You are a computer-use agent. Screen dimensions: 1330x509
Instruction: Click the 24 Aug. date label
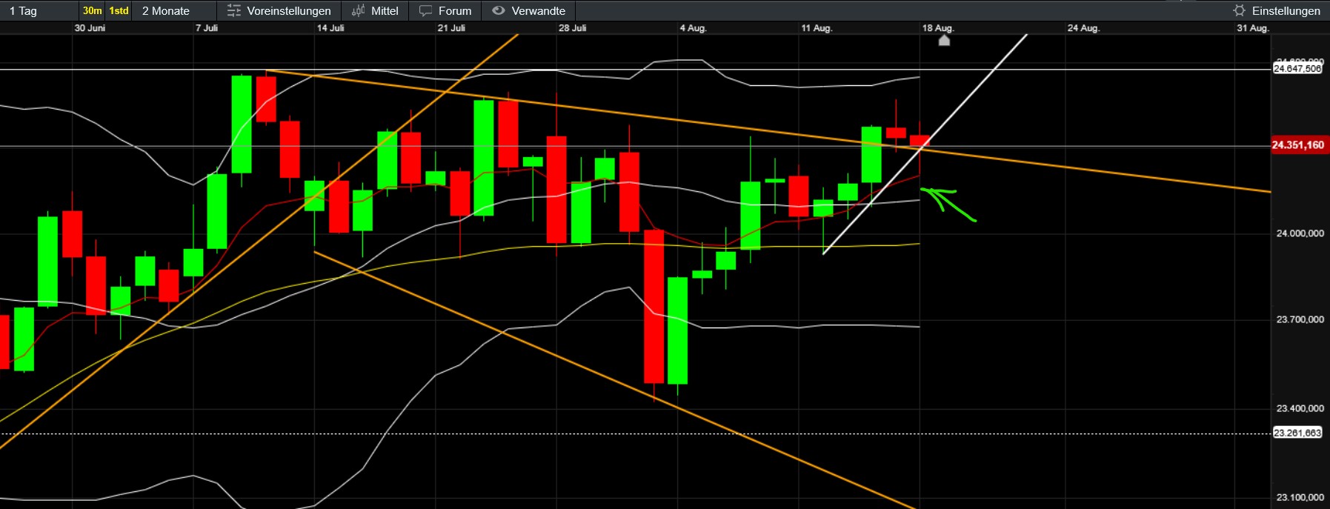(x=1083, y=28)
